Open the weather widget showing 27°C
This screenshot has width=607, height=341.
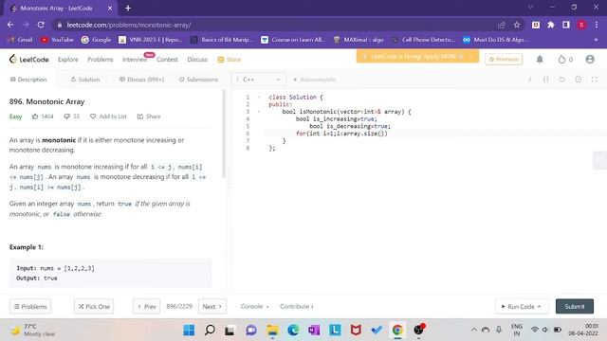[33, 331]
